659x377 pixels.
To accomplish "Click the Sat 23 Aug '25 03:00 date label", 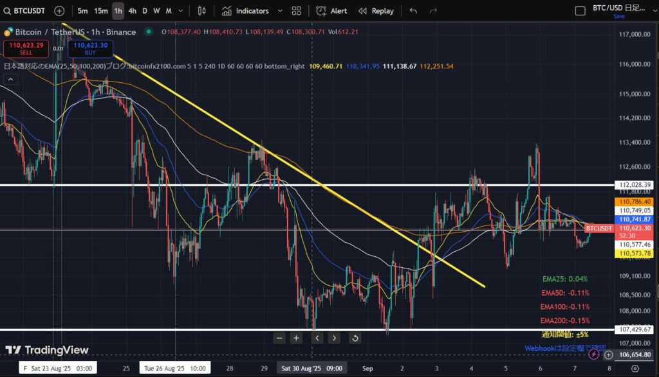I will 58,368.
